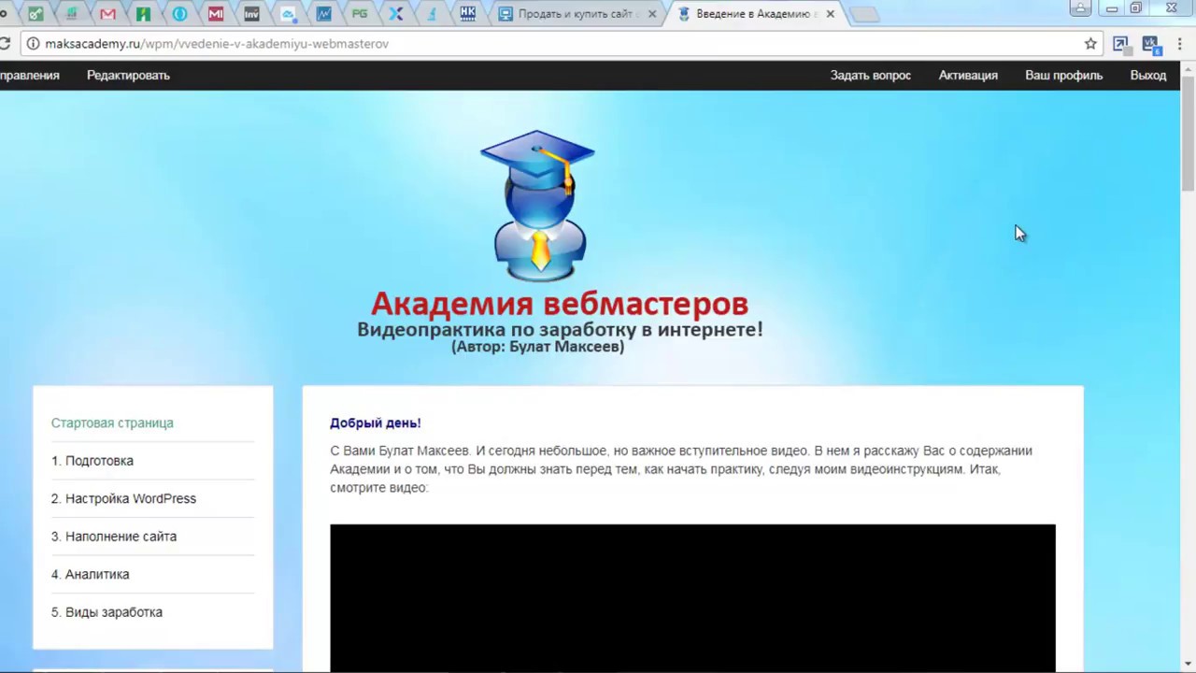The image size is (1196, 673).
Task: Bookmark this page with the star icon
Action: pos(1090,43)
